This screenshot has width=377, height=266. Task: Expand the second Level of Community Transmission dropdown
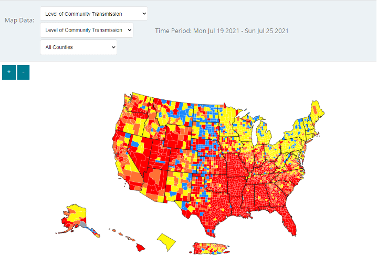(86, 30)
